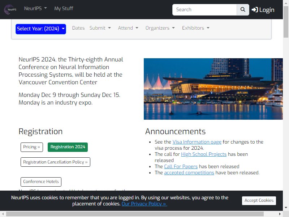Click the search magnifier button
Image resolution: width=289 pixels, height=217 pixels.
point(243,10)
